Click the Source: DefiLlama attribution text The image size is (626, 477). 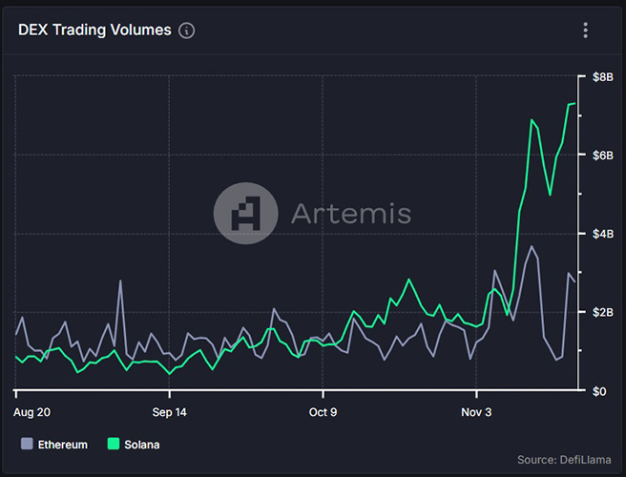point(563,460)
